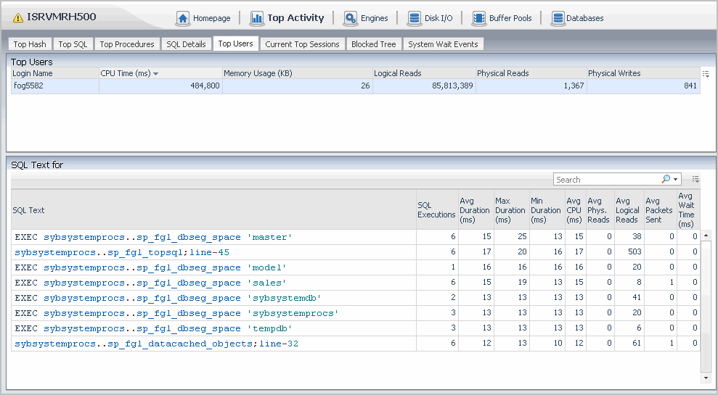Click the warning triangle next to ISRVMRH500
The image size is (718, 395).
(x=18, y=17)
